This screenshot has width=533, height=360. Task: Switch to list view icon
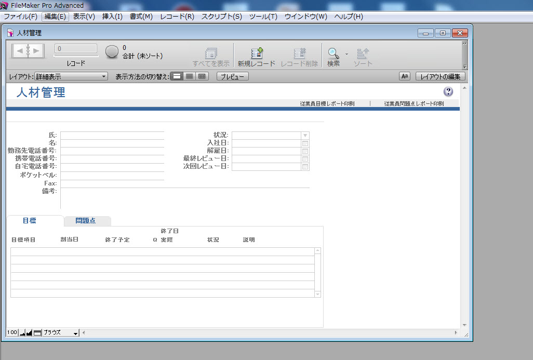coord(189,76)
